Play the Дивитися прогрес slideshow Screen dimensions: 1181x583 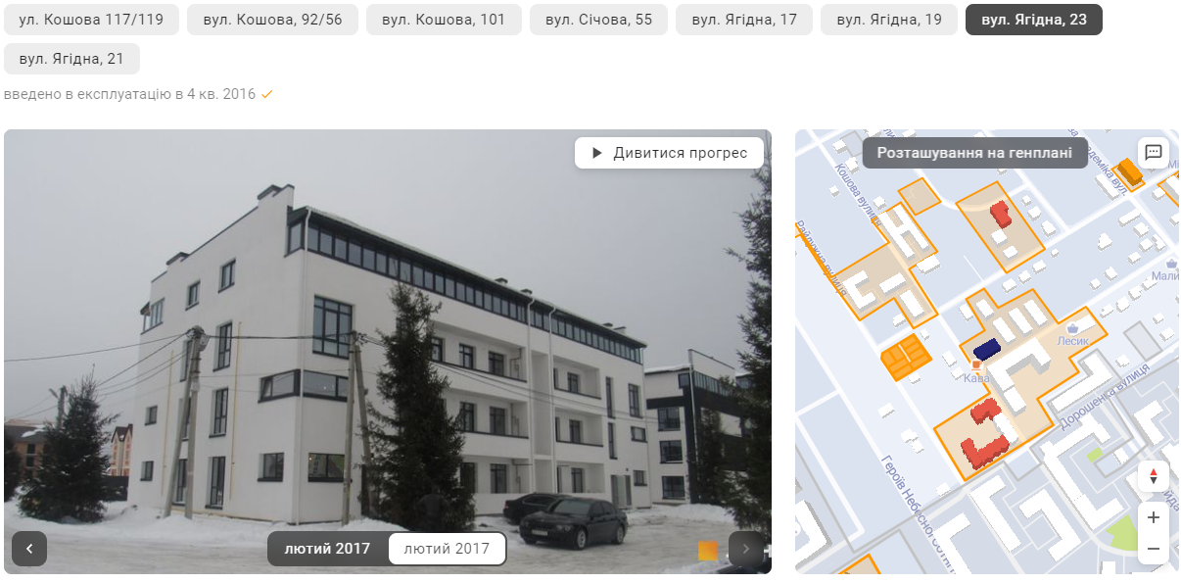pyautogui.click(x=669, y=153)
